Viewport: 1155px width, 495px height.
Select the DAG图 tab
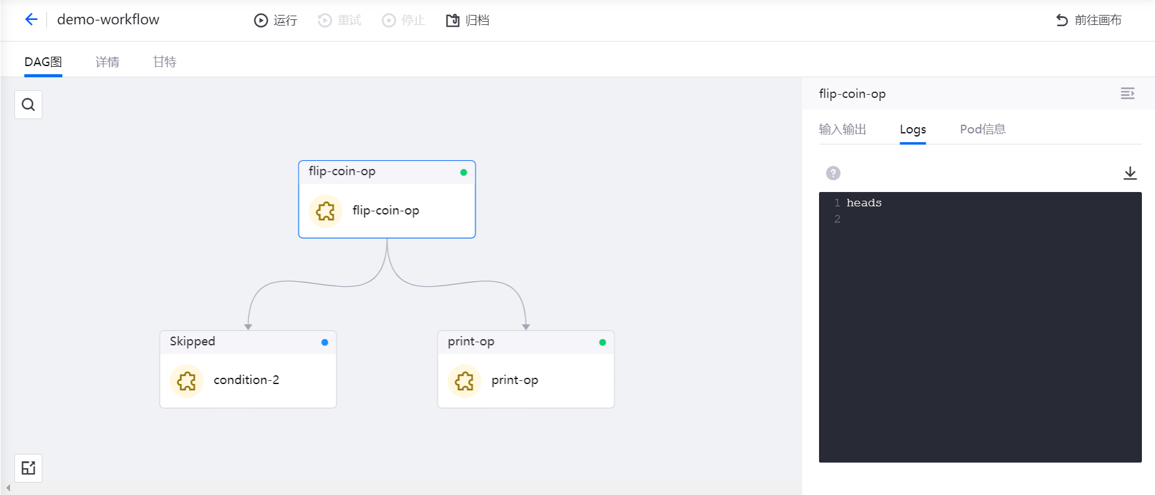coord(43,62)
